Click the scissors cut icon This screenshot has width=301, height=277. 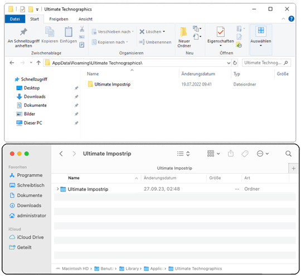point(82,29)
